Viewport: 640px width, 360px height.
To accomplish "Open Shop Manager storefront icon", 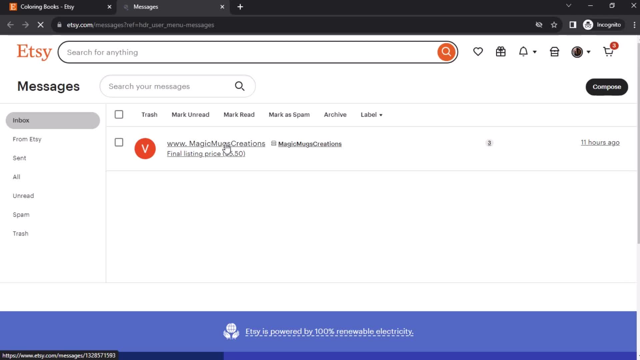I will click(554, 52).
